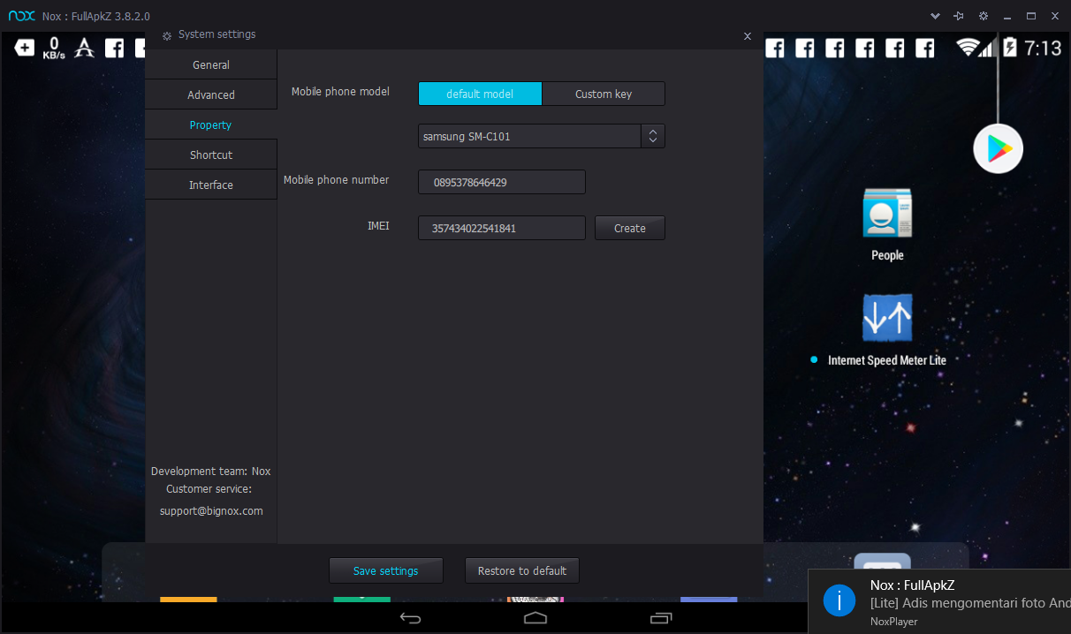Click the NoxPlayer label in notification toast
Image resolution: width=1071 pixels, height=634 pixels.
click(x=894, y=621)
